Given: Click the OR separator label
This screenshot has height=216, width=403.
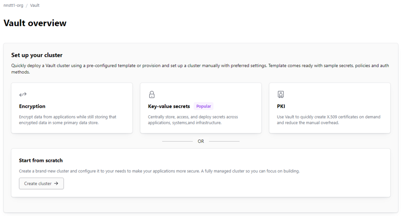Looking at the screenshot, I should 201,141.
